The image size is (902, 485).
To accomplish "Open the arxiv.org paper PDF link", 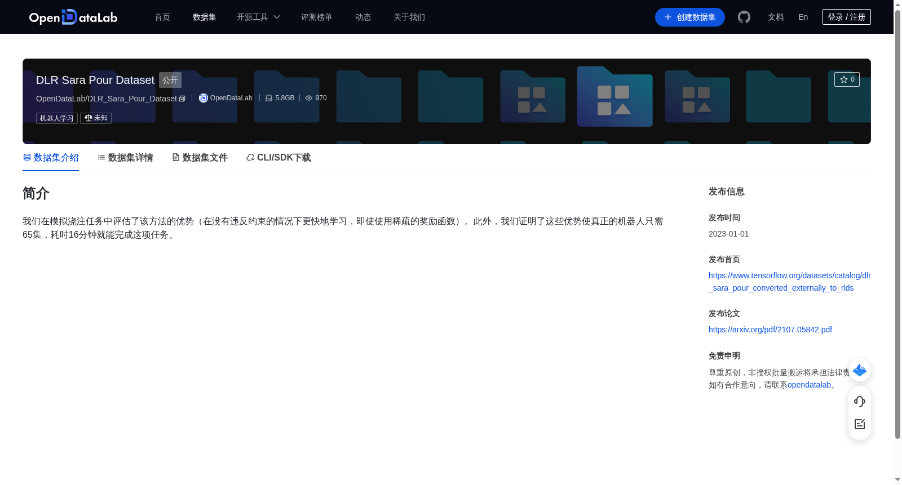I will pyautogui.click(x=770, y=330).
